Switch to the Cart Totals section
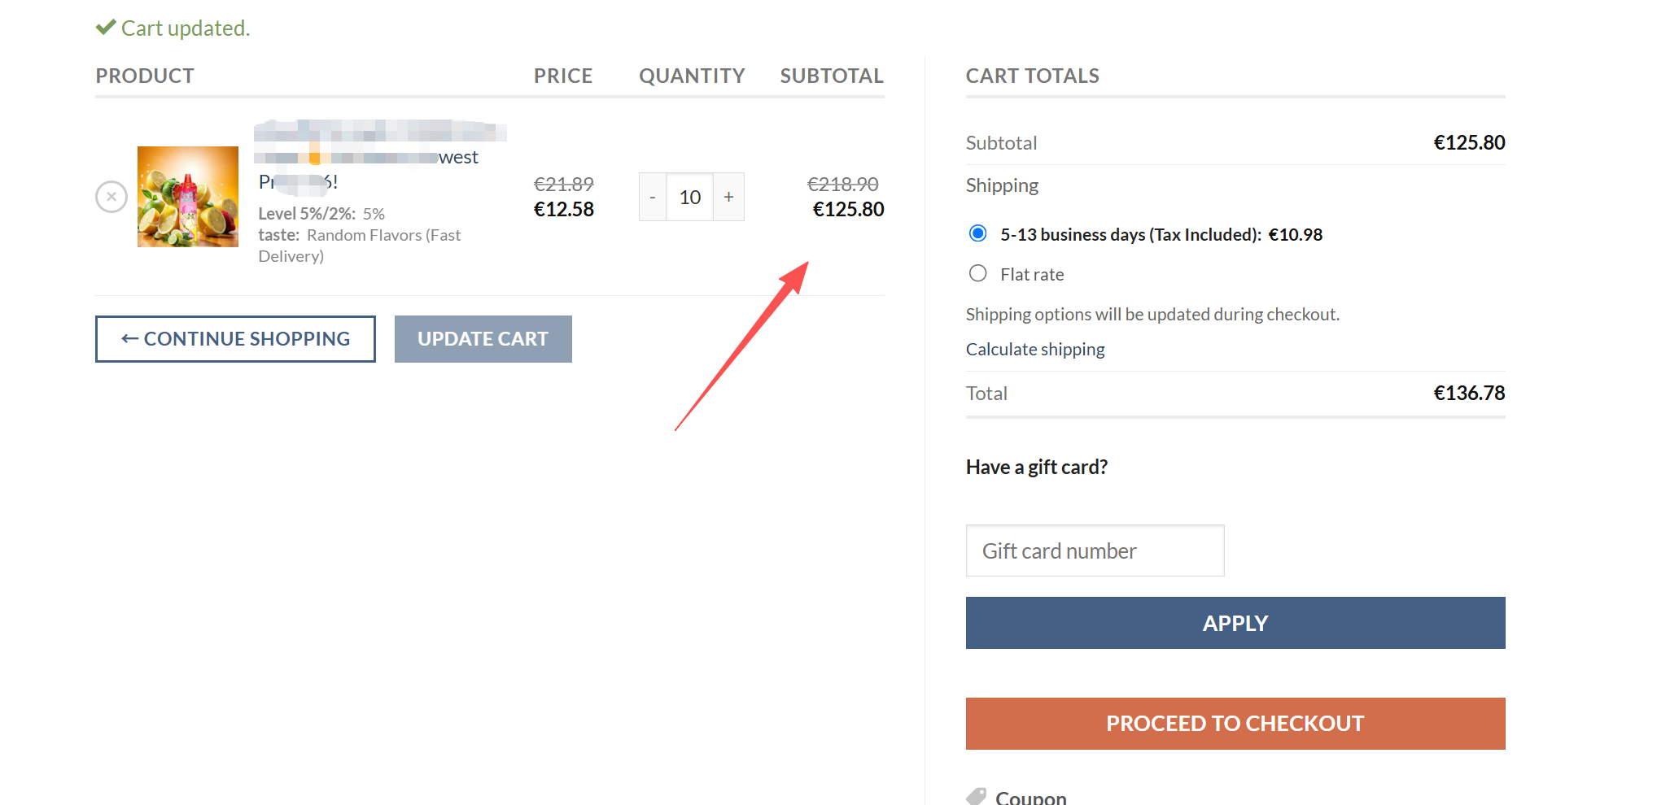The height and width of the screenshot is (805, 1670). pyautogui.click(x=1032, y=75)
